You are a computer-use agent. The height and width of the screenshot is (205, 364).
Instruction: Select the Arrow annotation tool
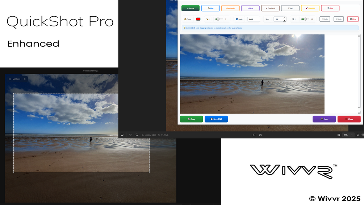pos(191,8)
